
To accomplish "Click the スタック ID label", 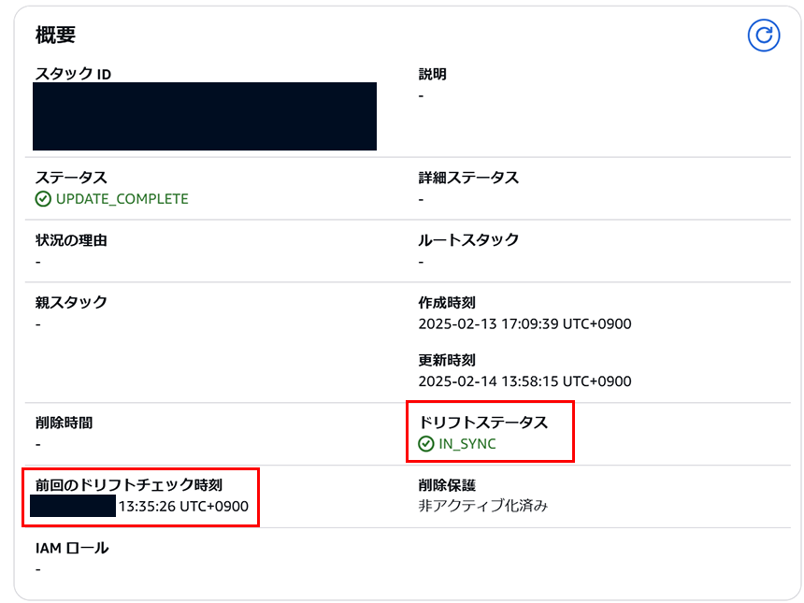I will 73,75.
